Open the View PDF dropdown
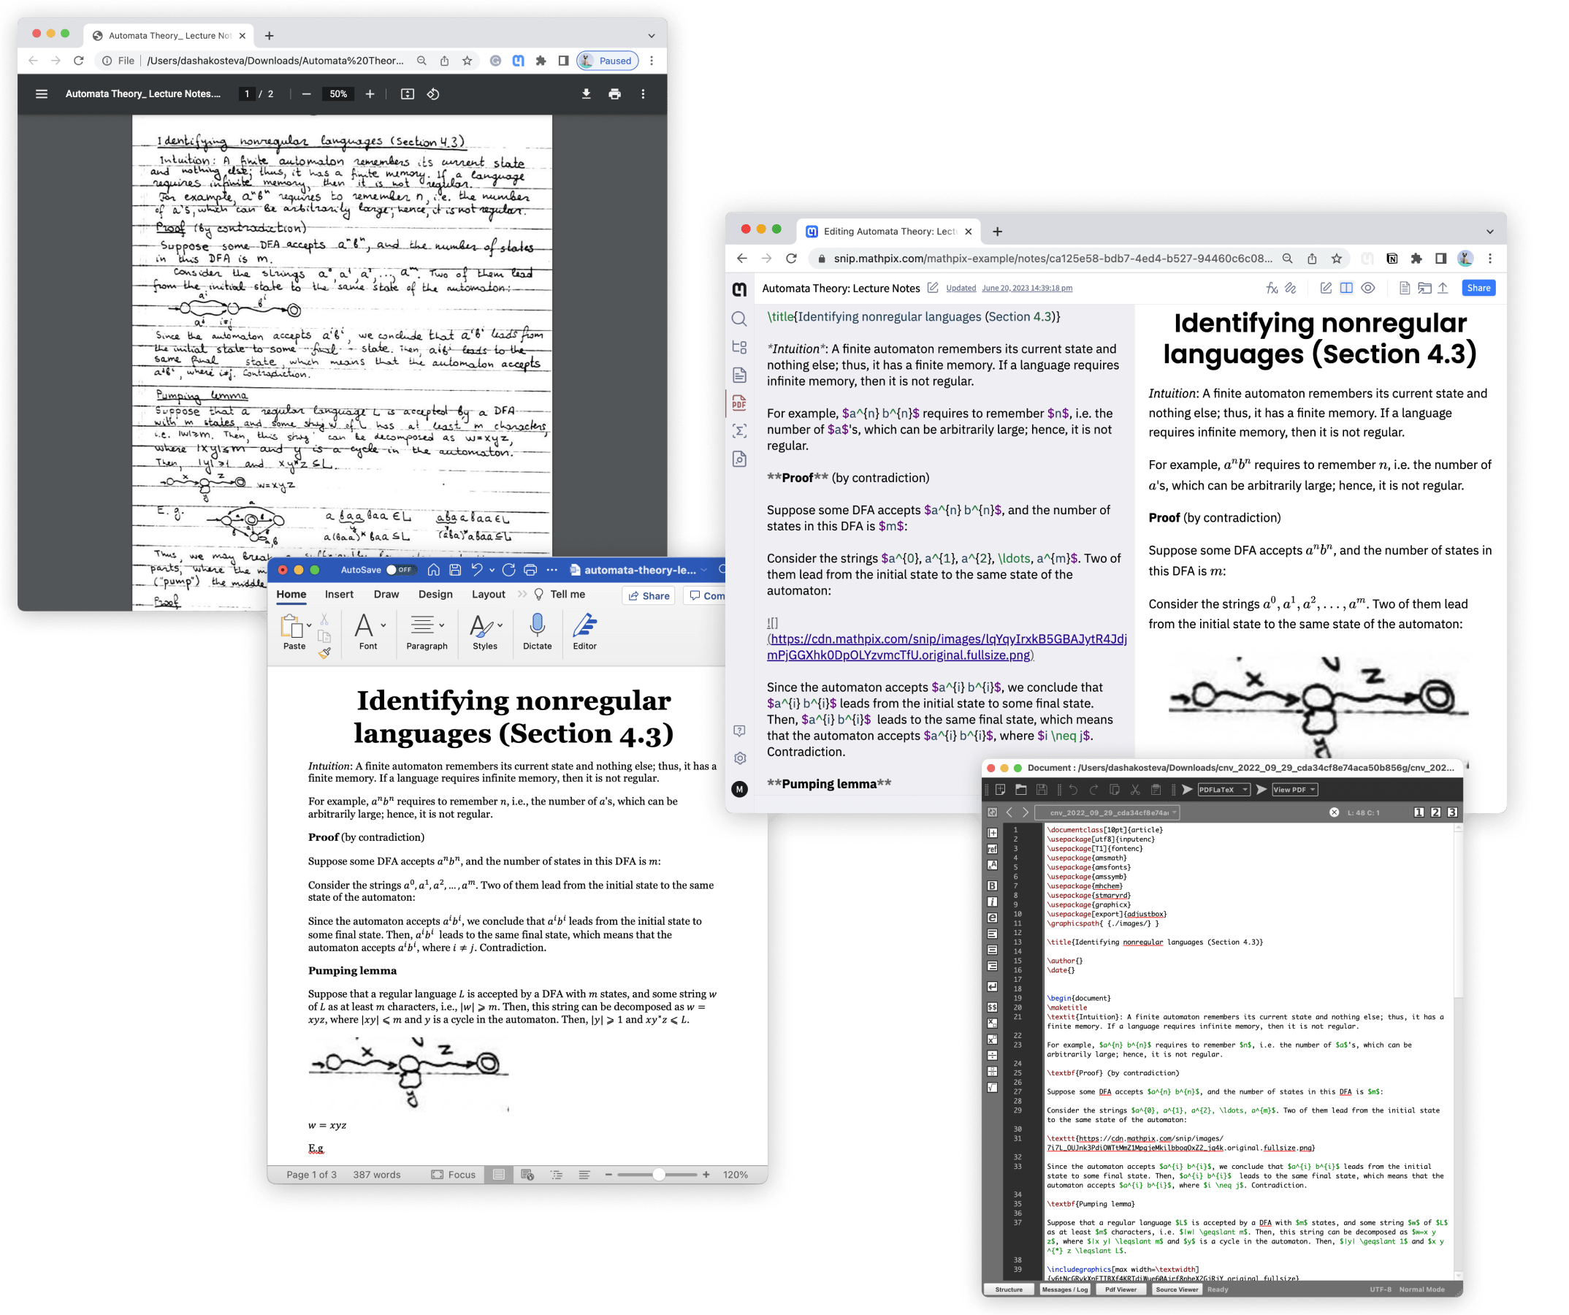 pos(1295,790)
